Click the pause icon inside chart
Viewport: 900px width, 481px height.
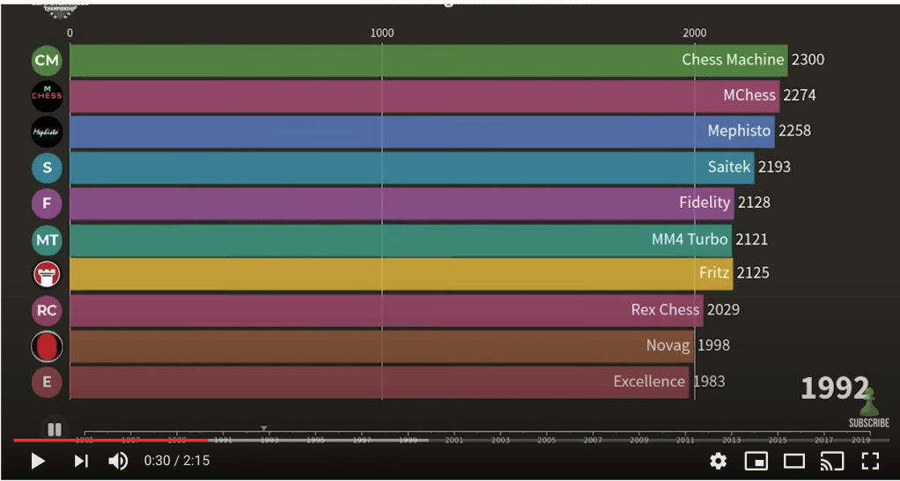click(x=54, y=429)
